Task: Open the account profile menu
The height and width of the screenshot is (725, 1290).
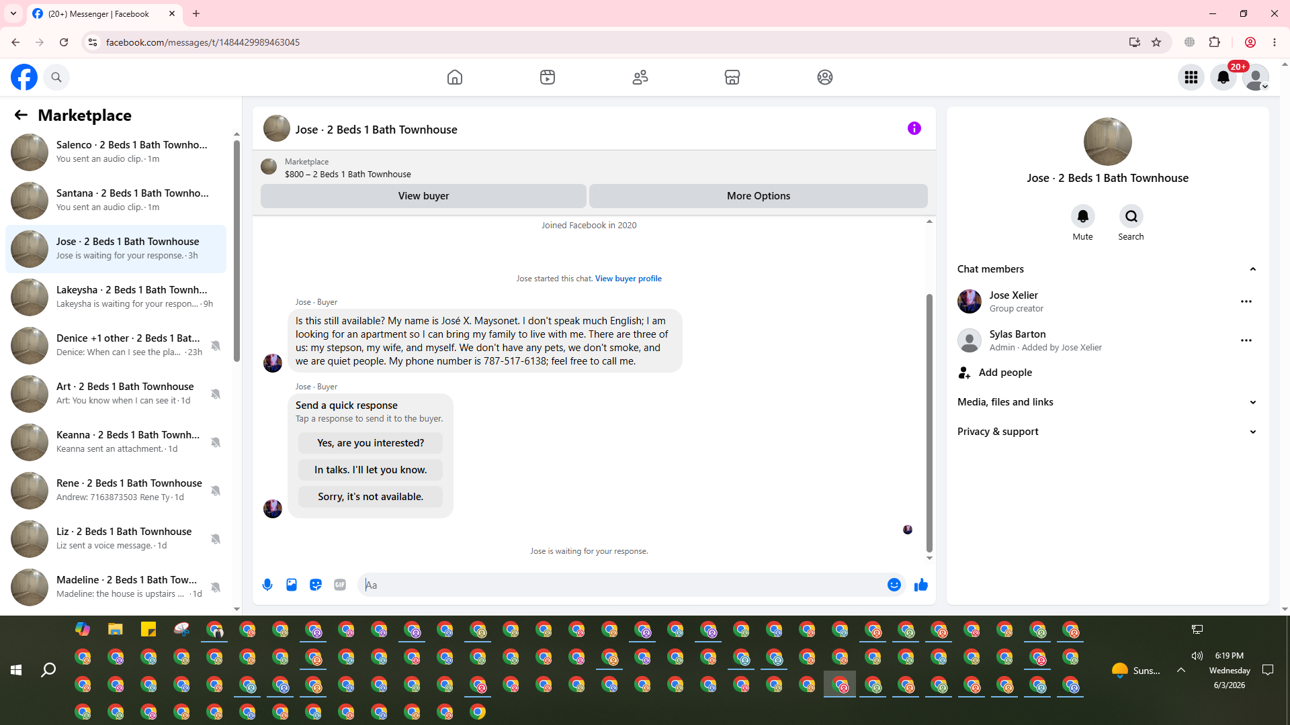Action: coord(1256,77)
